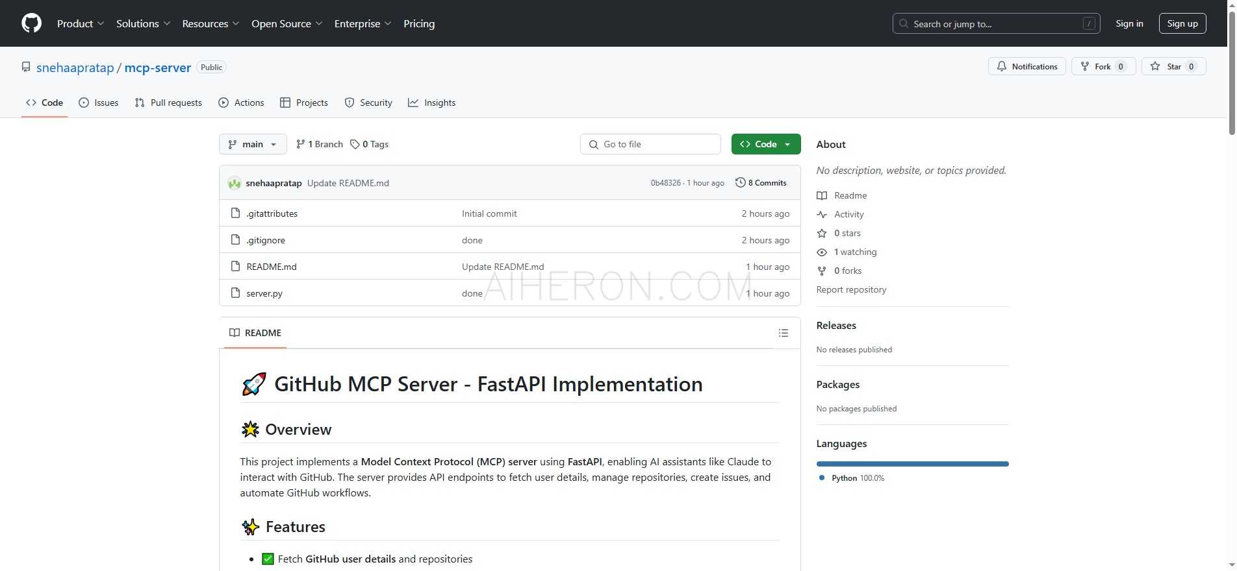
Task: Open snehaapratap user profile link
Action: click(75, 67)
